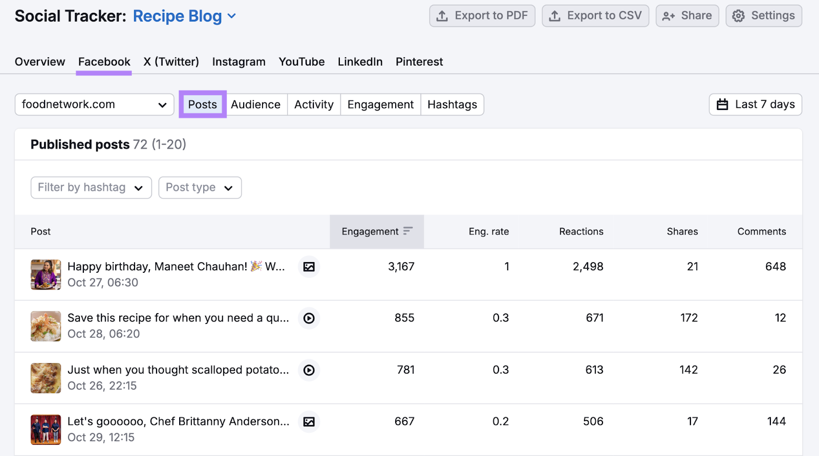Switch to the Audience sub-tab
The height and width of the screenshot is (456, 819).
tap(255, 104)
